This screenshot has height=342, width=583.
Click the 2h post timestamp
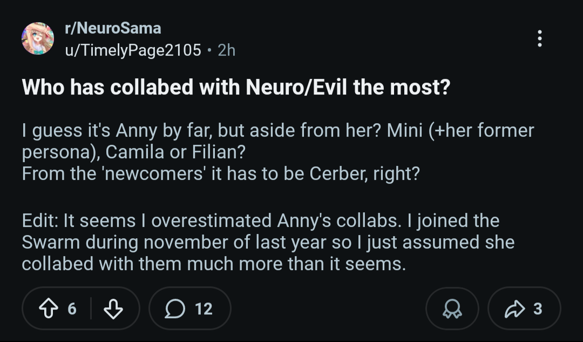[227, 50]
